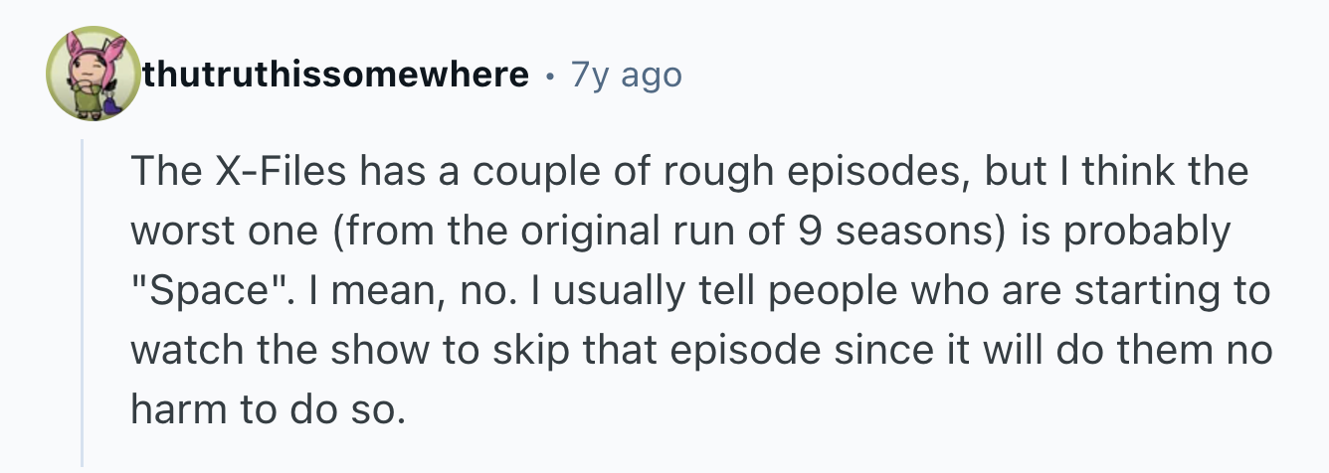1329x473 pixels.
Task: Click the dot separator before the timestamp
Action: tap(550, 76)
